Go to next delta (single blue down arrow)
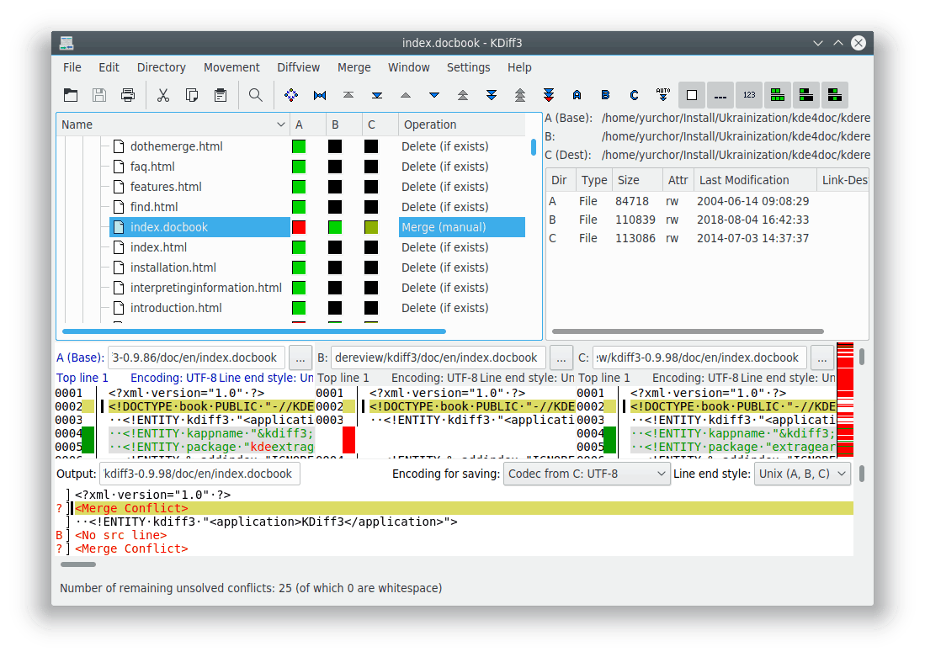925x657 pixels. pos(434,95)
